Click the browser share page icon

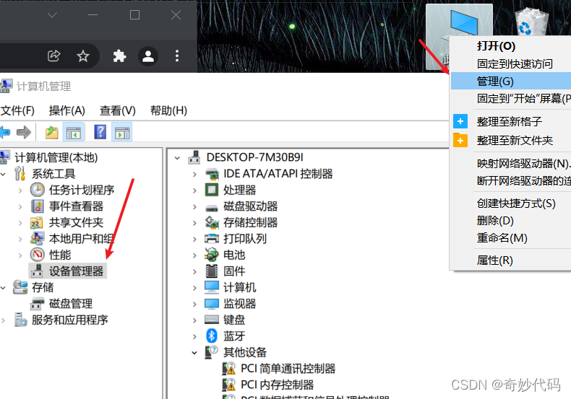point(54,56)
